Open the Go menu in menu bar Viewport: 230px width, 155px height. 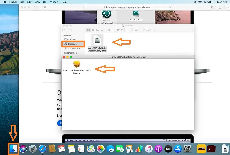[x=45, y=2]
